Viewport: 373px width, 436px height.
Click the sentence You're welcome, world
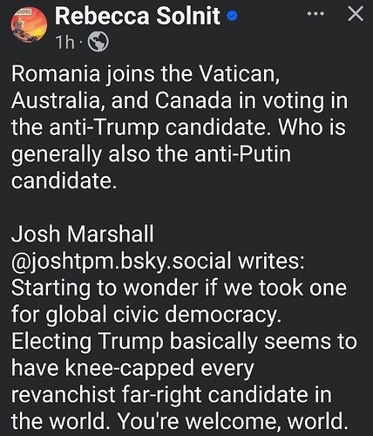233,421
